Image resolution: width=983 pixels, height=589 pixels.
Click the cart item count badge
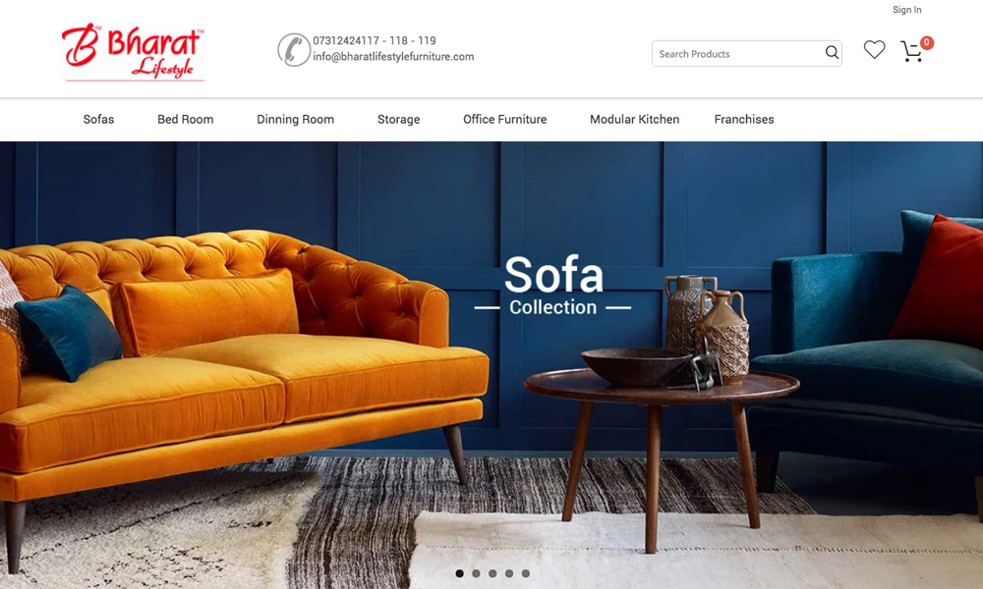pos(927,42)
